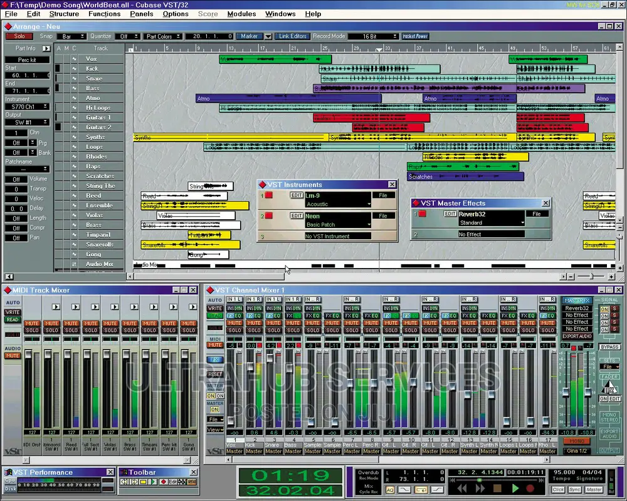Toggle ON switch for Reverb32 master effect
This screenshot has height=501, width=627.
click(604, 309)
